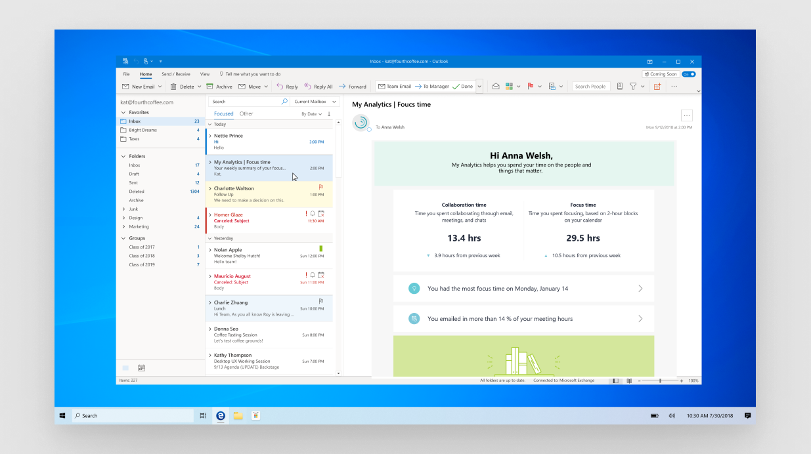This screenshot has width=811, height=454.
Task: Open the View ribbon tab
Action: coord(205,74)
